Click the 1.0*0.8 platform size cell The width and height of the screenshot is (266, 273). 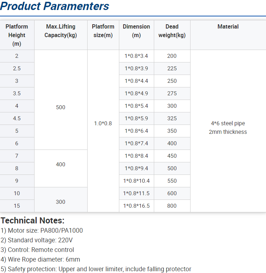103,123
